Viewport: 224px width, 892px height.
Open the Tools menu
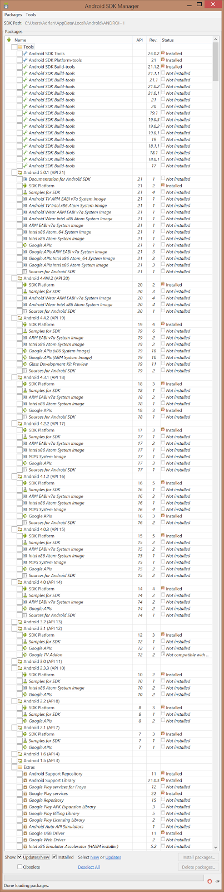tap(31, 14)
